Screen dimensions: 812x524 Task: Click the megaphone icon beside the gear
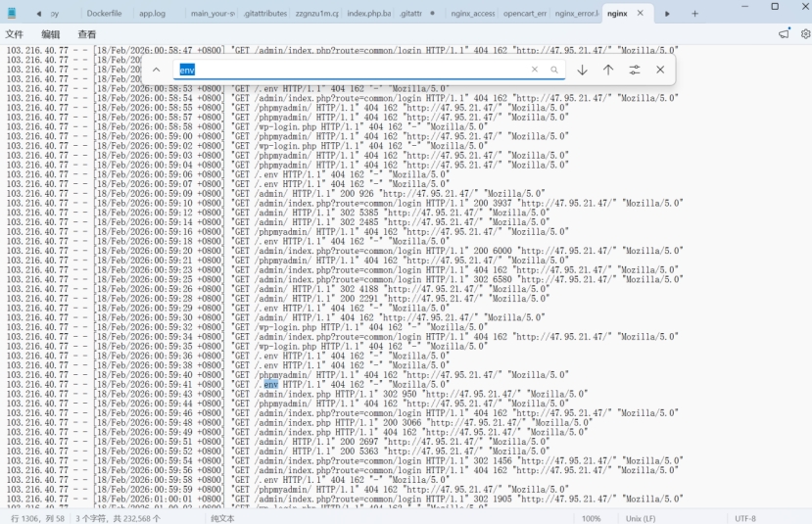point(784,34)
